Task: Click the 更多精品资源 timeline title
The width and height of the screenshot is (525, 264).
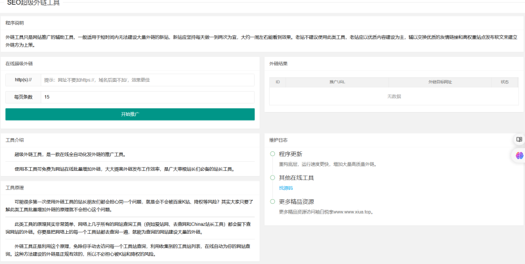Action: tap(297, 202)
